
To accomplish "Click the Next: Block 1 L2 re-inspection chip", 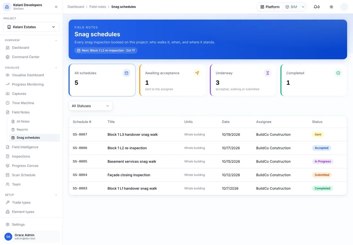I will coord(106,50).
